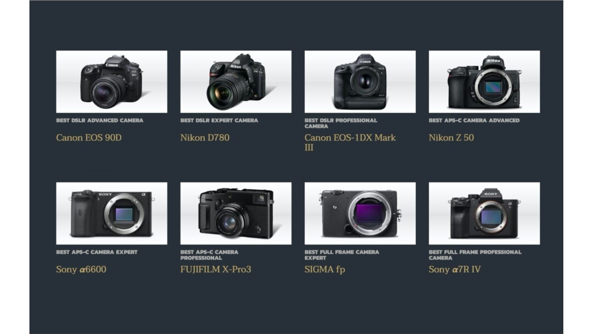Screen dimensions: 593x334
Task: Visit the Nikon Z 50 title link
Action: (x=451, y=138)
